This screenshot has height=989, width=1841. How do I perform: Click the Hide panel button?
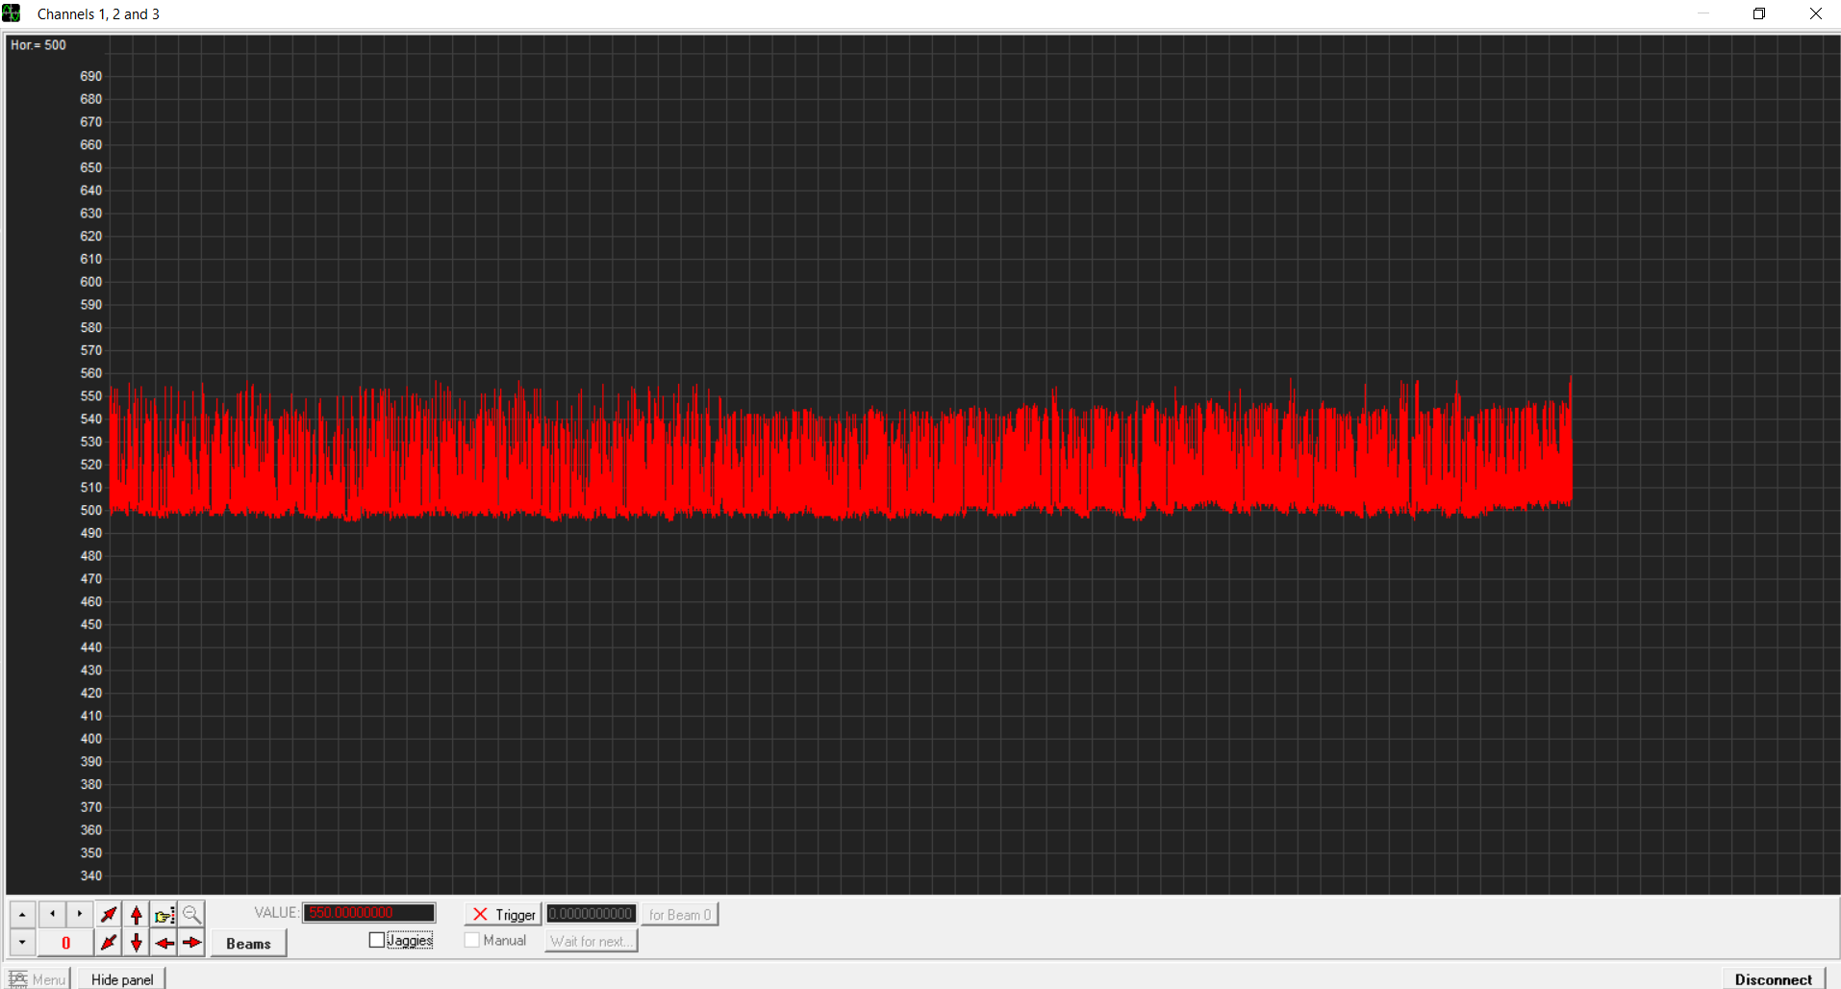(122, 979)
